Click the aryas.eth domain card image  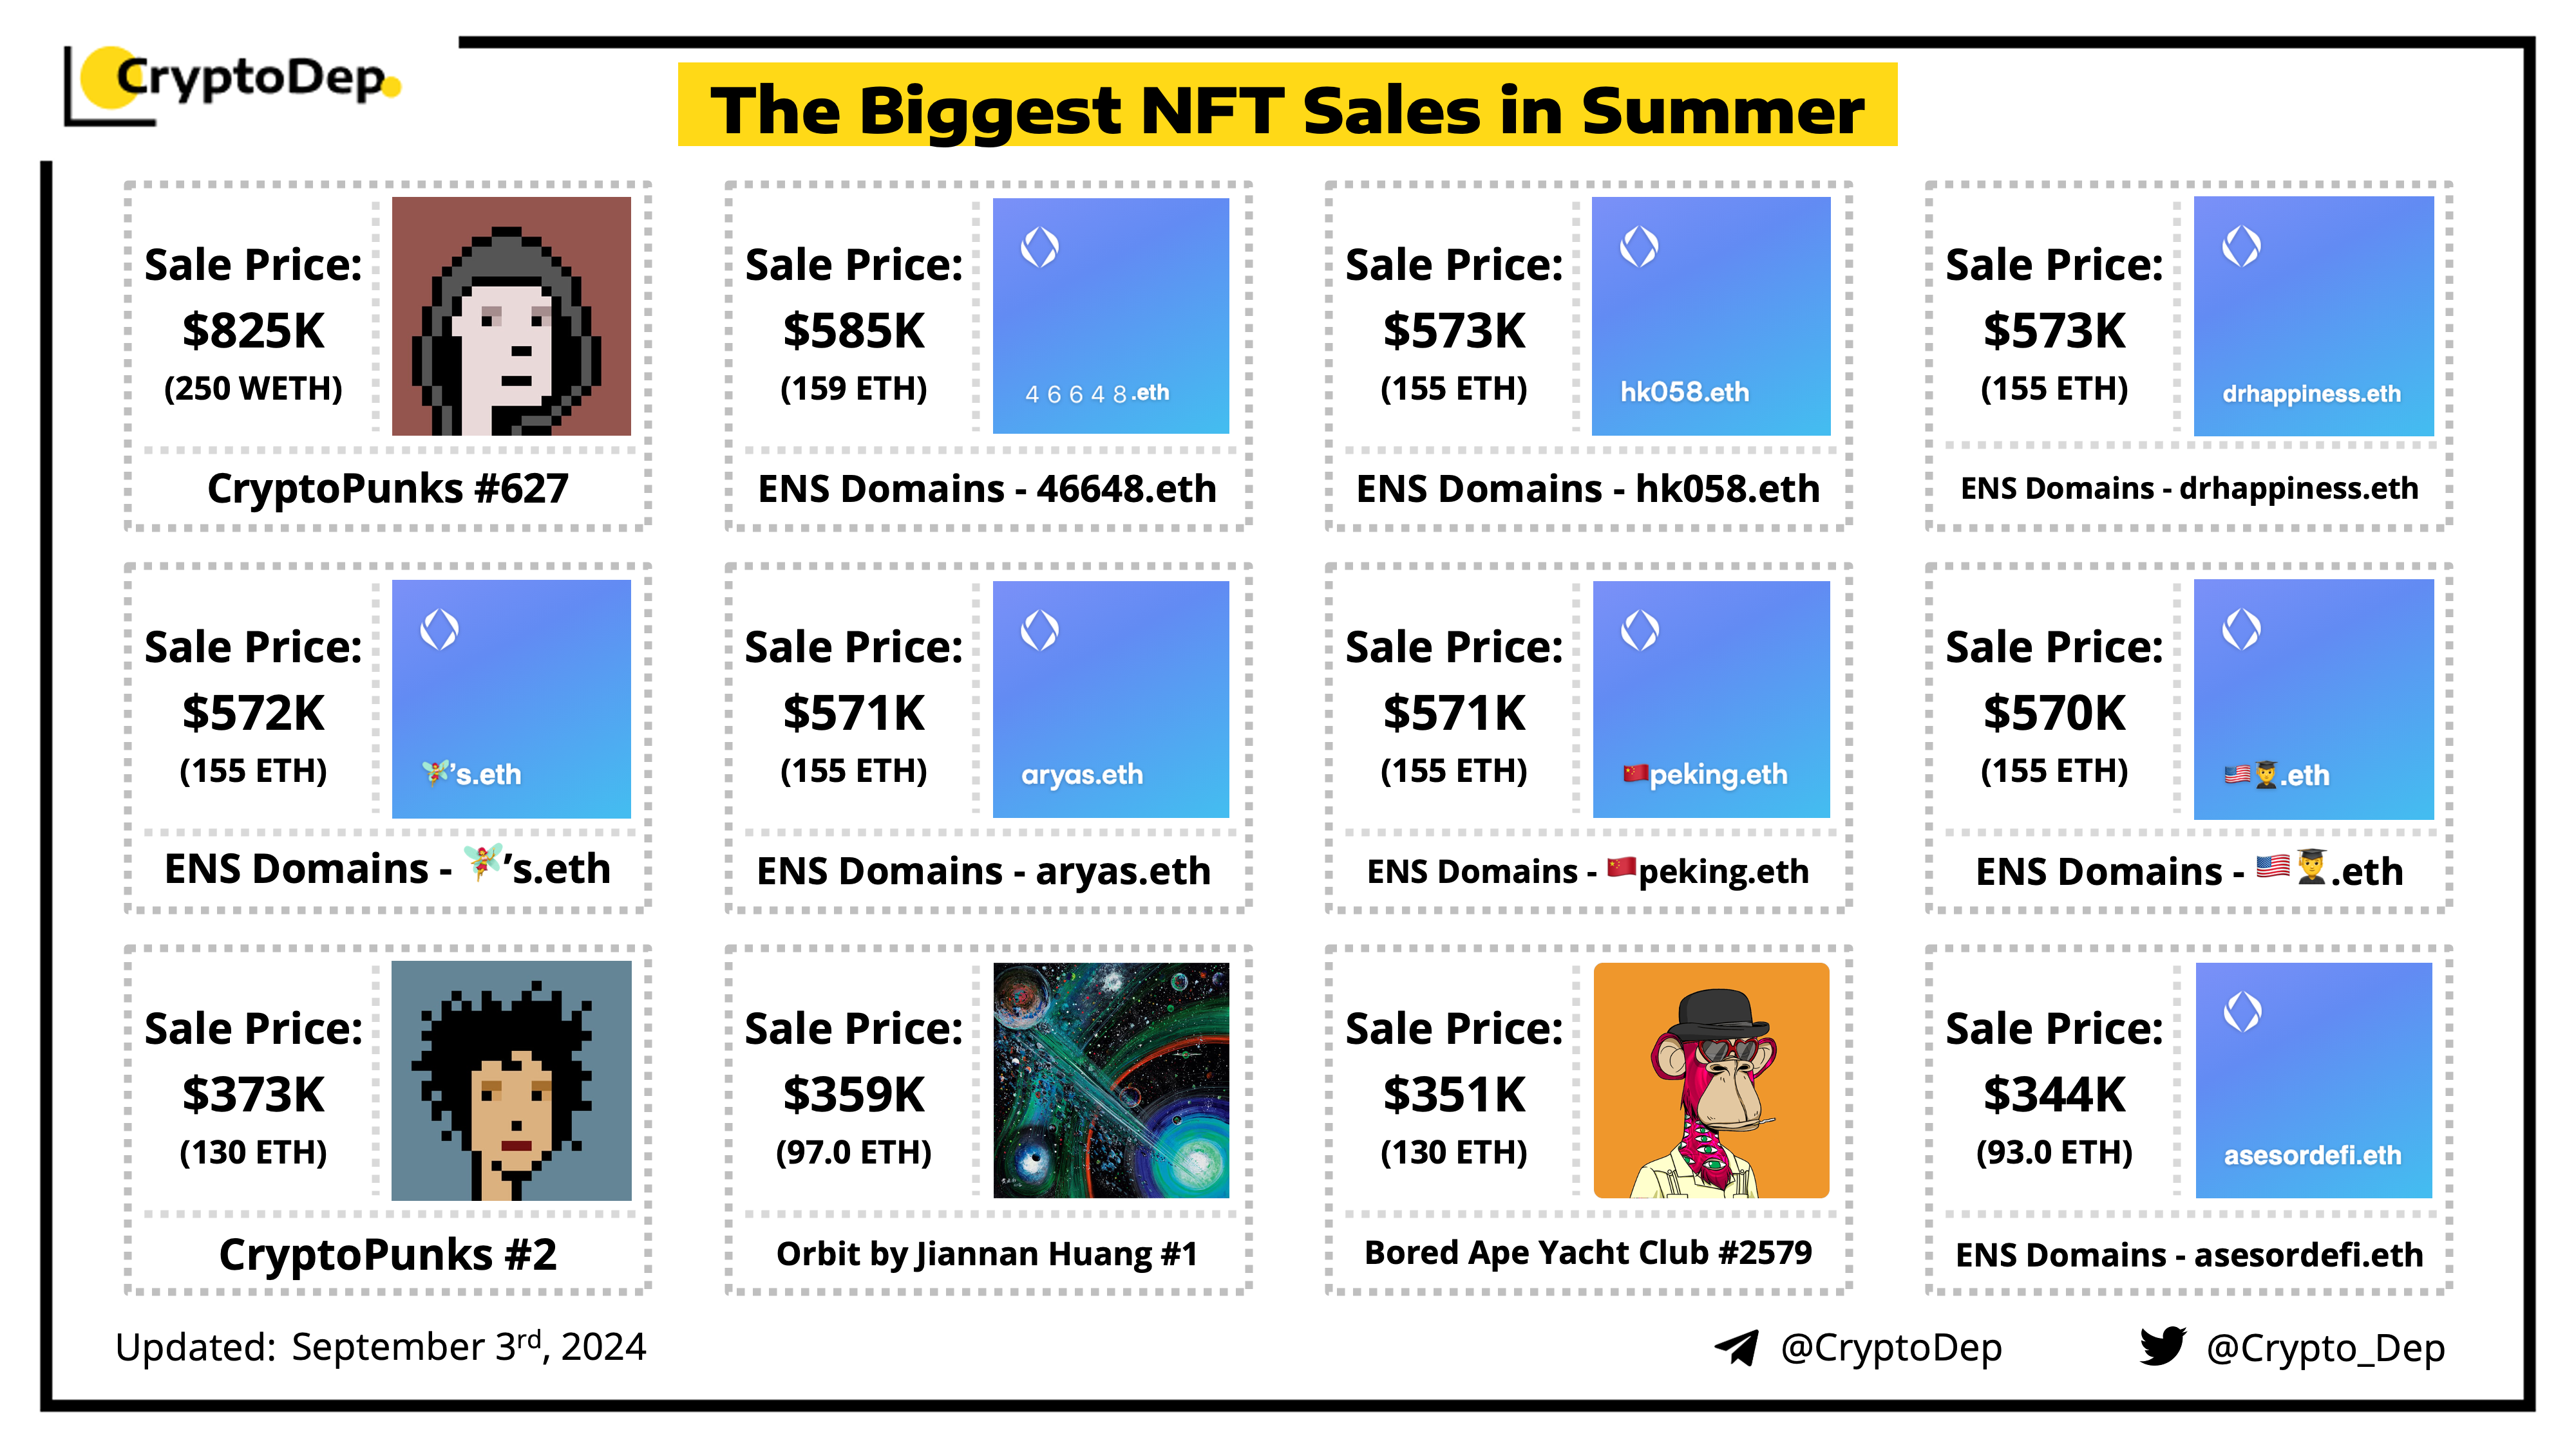[x=1111, y=698]
